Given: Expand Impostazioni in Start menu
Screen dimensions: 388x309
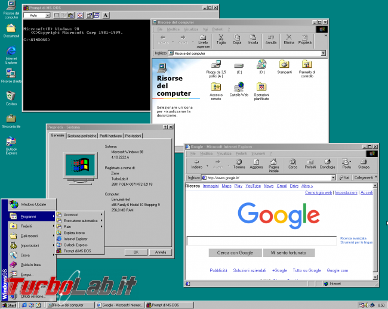Looking at the screenshot, I should [32, 245].
